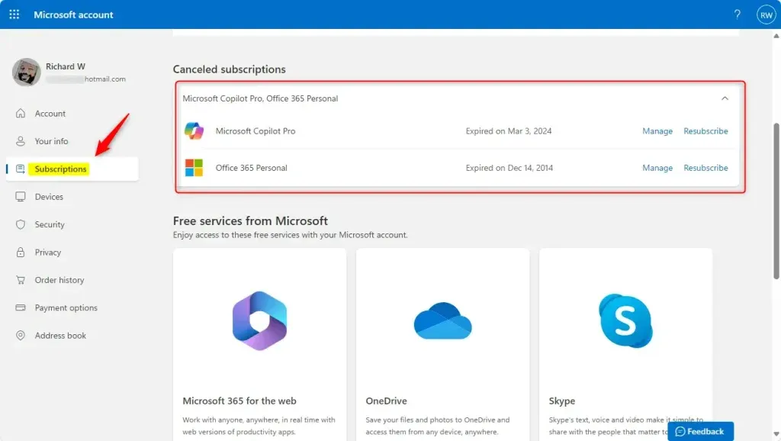This screenshot has width=781, height=441.
Task: Click the Skype logo
Action: (625, 321)
